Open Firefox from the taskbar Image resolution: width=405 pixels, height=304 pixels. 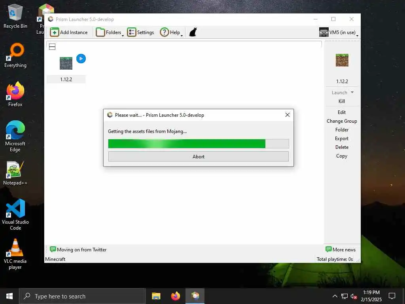coord(176,296)
